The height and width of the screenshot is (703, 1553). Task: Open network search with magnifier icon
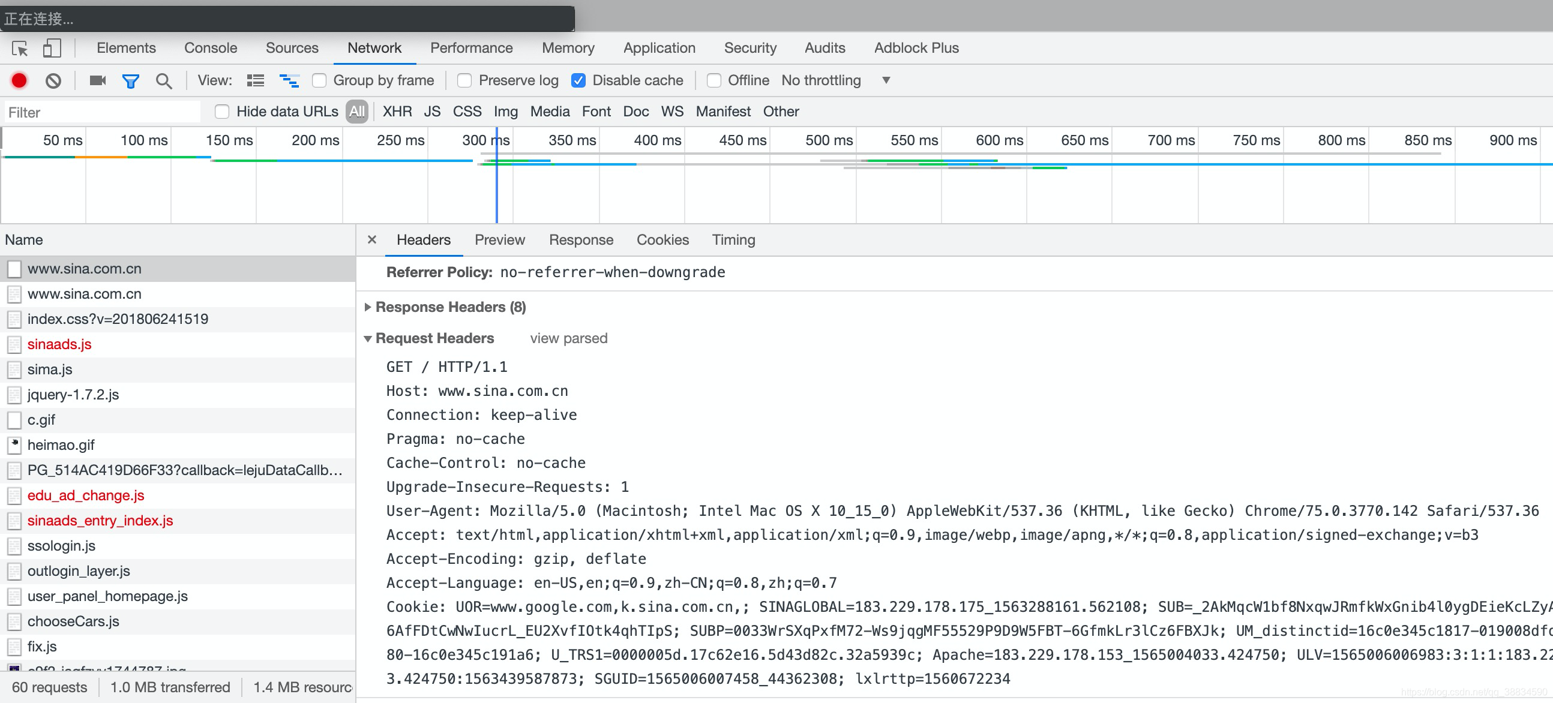coord(163,81)
